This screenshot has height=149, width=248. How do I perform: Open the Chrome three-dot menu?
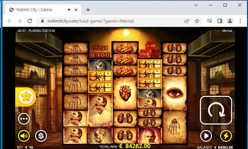(240, 21)
